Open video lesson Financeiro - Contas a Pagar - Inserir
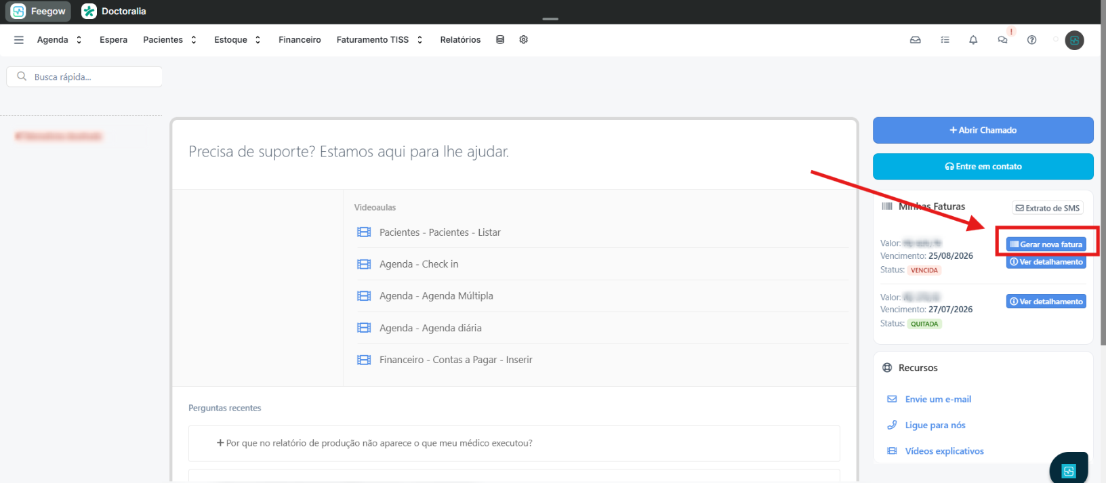 point(455,360)
